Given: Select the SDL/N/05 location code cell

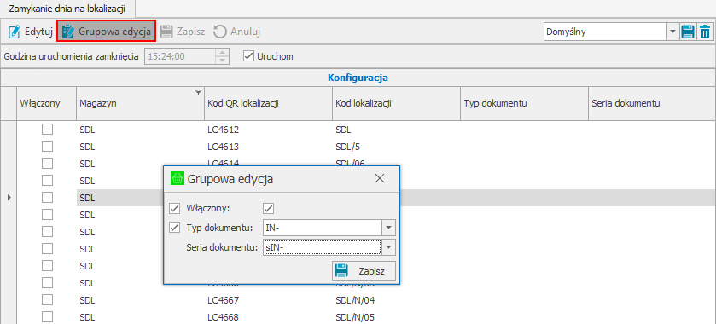Looking at the screenshot, I should coord(396,316).
